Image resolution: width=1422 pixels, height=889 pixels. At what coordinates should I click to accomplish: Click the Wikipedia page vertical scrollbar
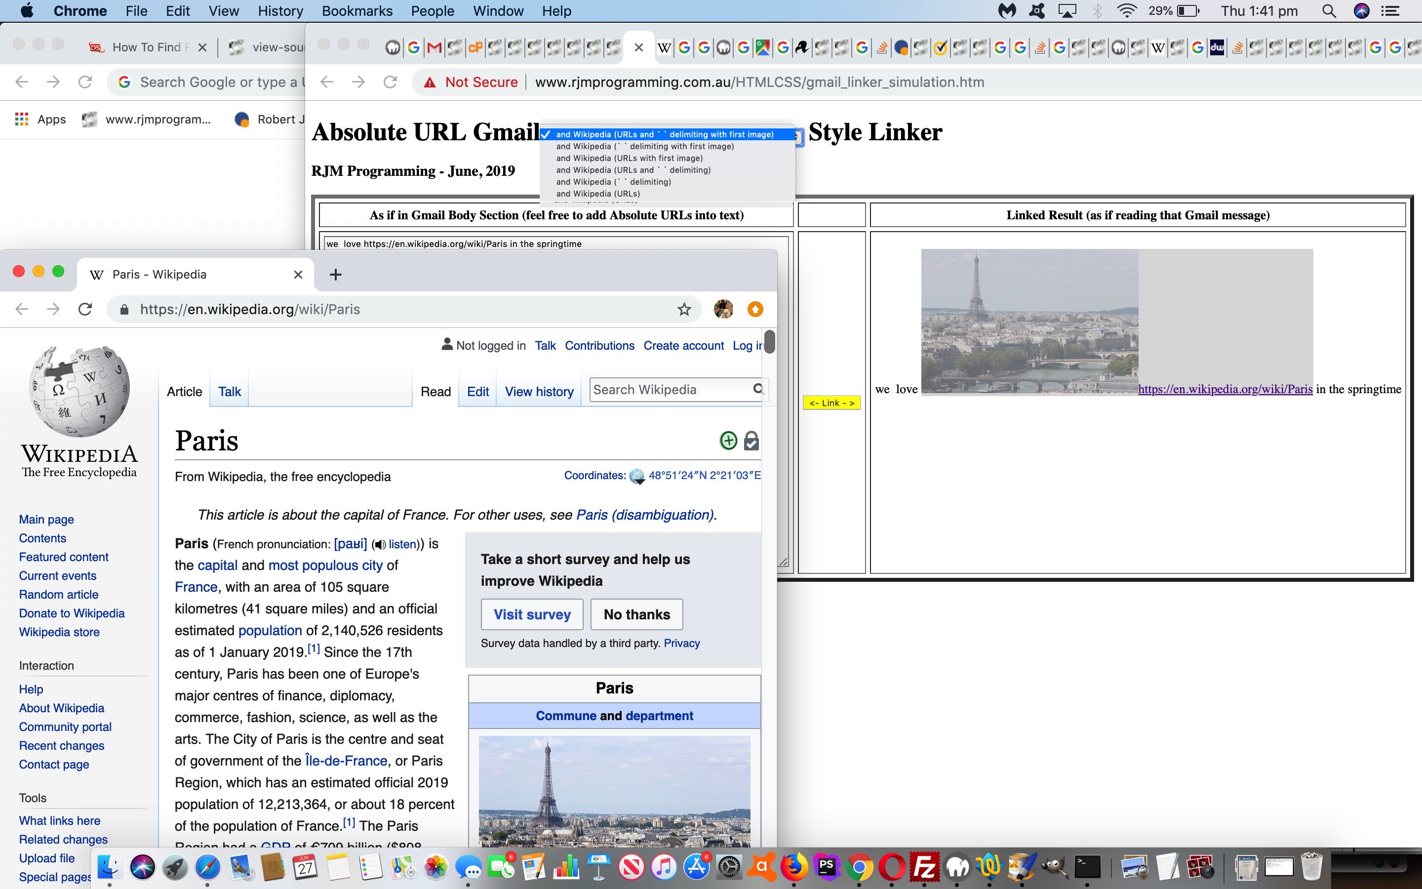pyautogui.click(x=770, y=342)
